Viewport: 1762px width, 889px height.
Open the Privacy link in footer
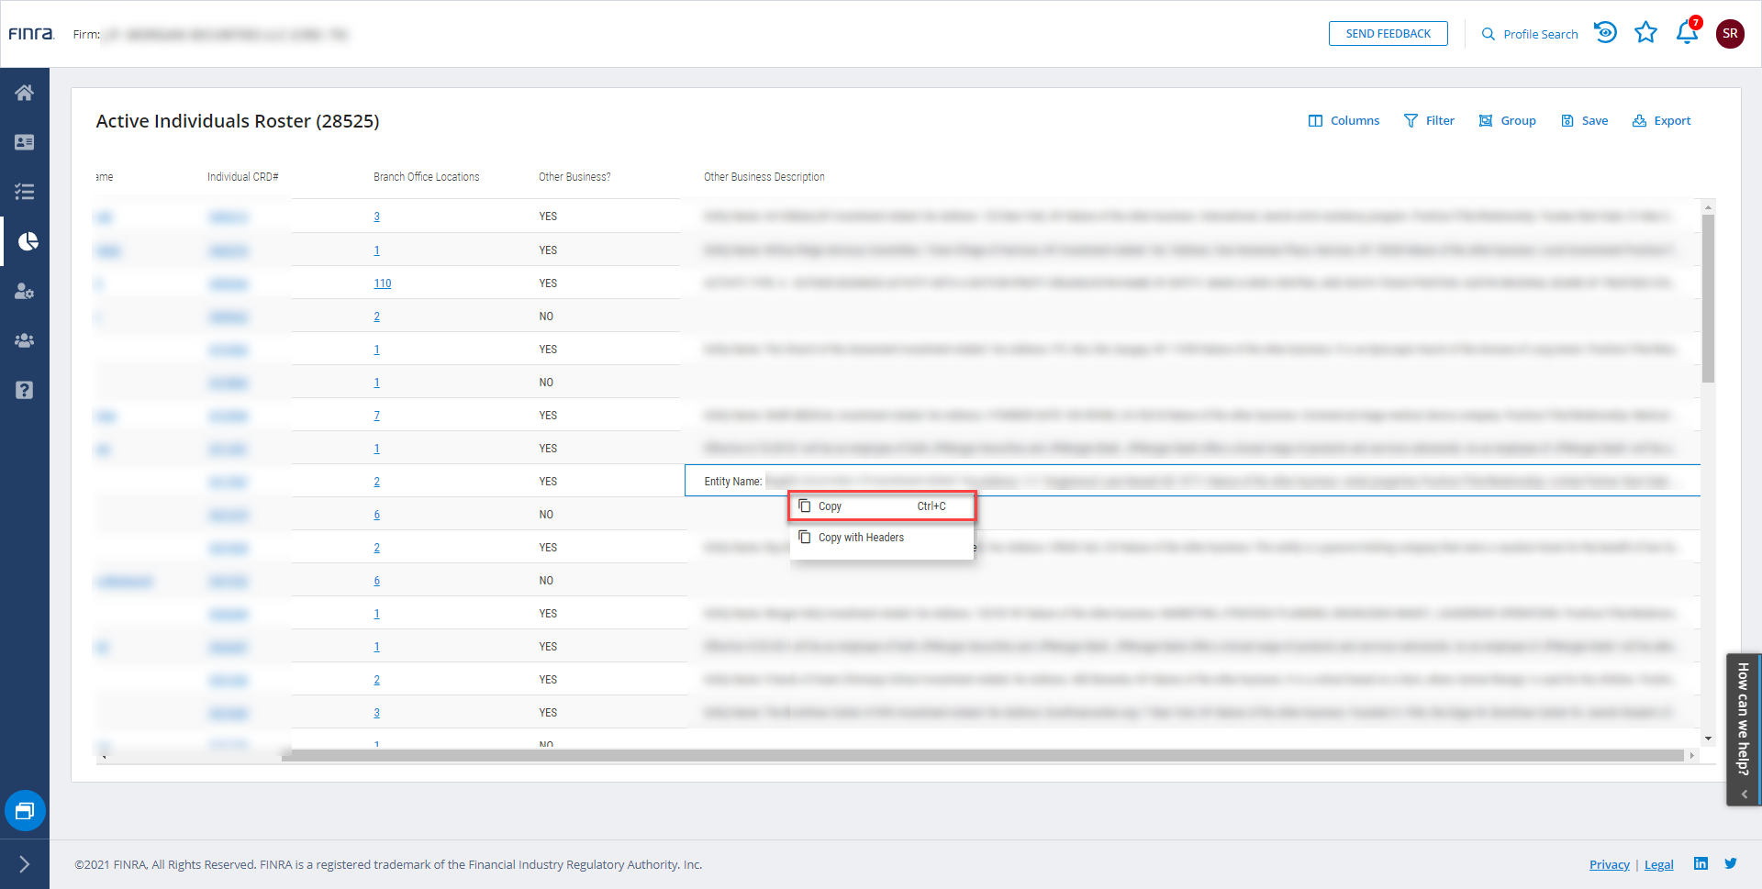point(1609,864)
